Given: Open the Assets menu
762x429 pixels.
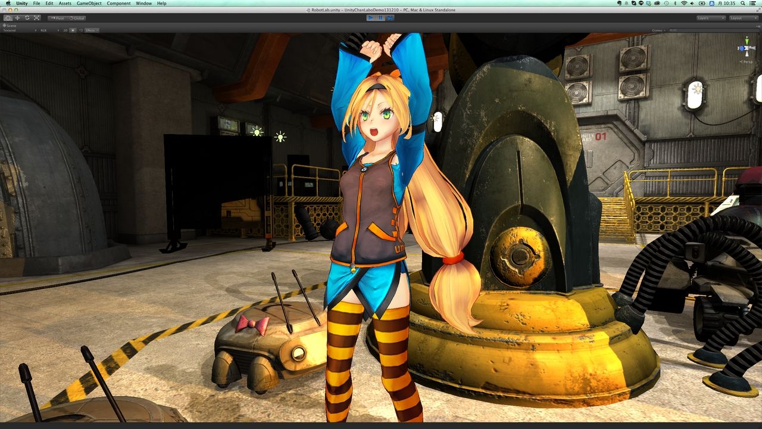Looking at the screenshot, I should point(65,4).
